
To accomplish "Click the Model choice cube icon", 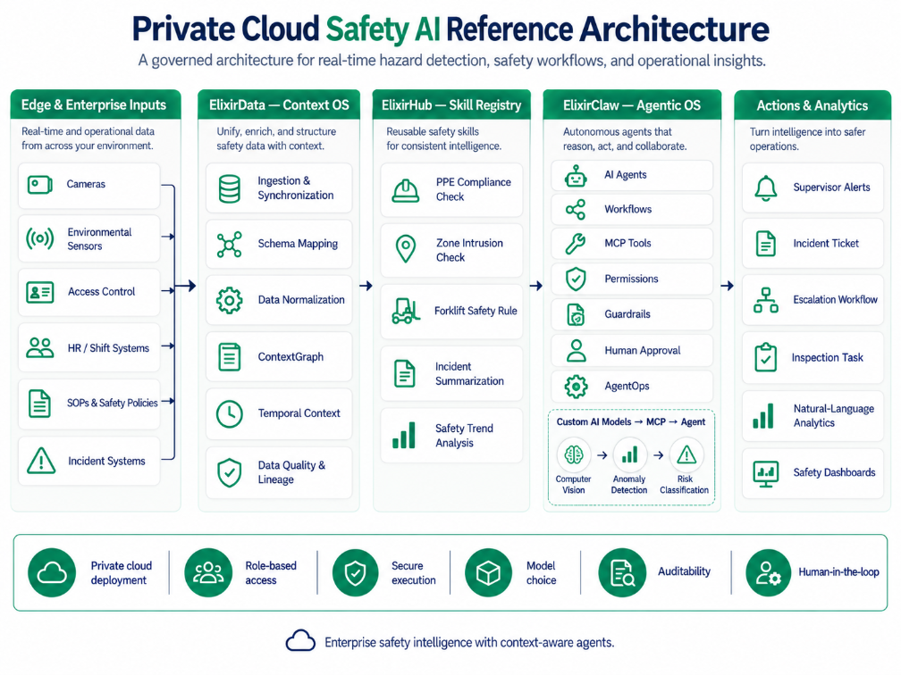I will [488, 572].
